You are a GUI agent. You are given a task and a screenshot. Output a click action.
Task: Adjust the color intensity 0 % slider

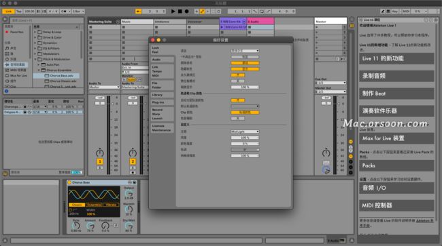[245, 144]
